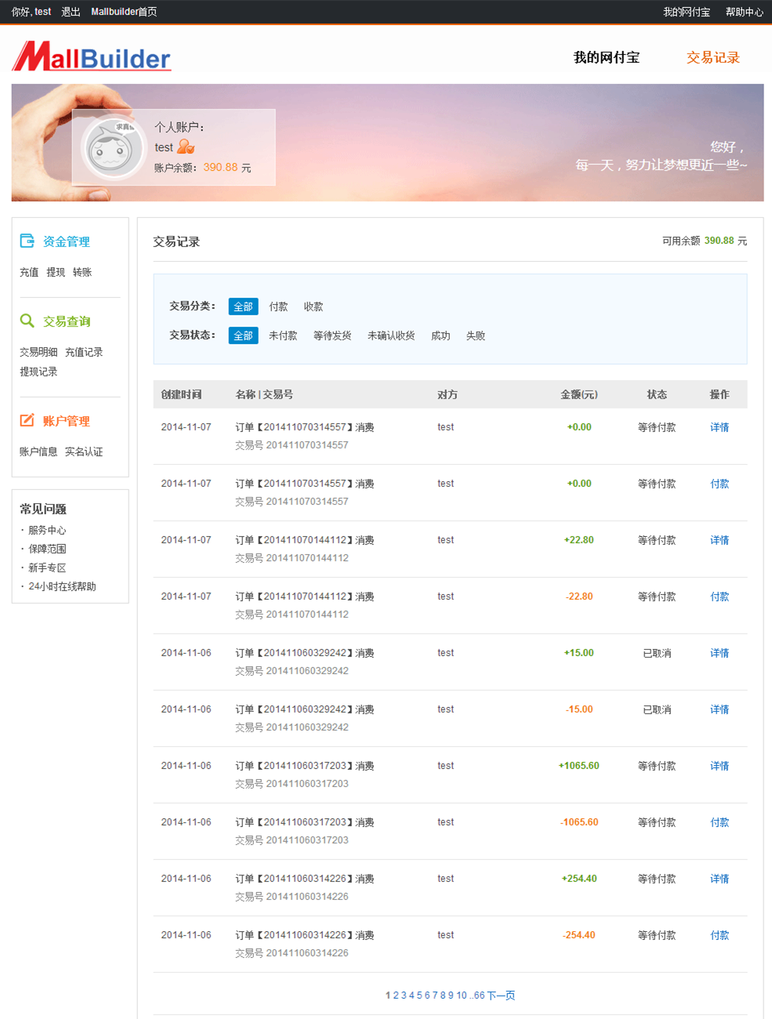Filter by 成功 transaction status
This screenshot has width=772, height=1019.
pyautogui.click(x=440, y=335)
